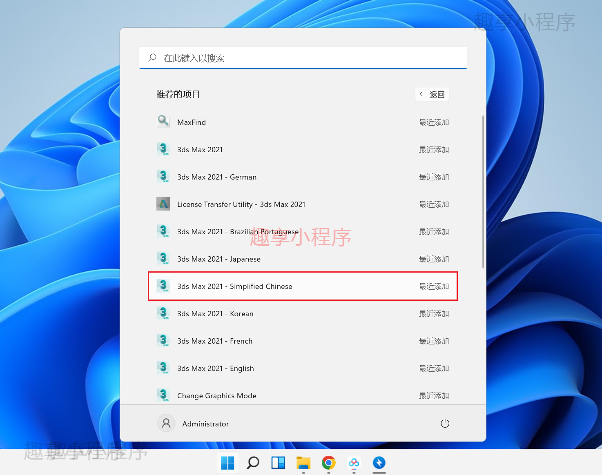Click 推荐的项目 heading
Viewport: 602px width, 475px height.
(x=178, y=94)
